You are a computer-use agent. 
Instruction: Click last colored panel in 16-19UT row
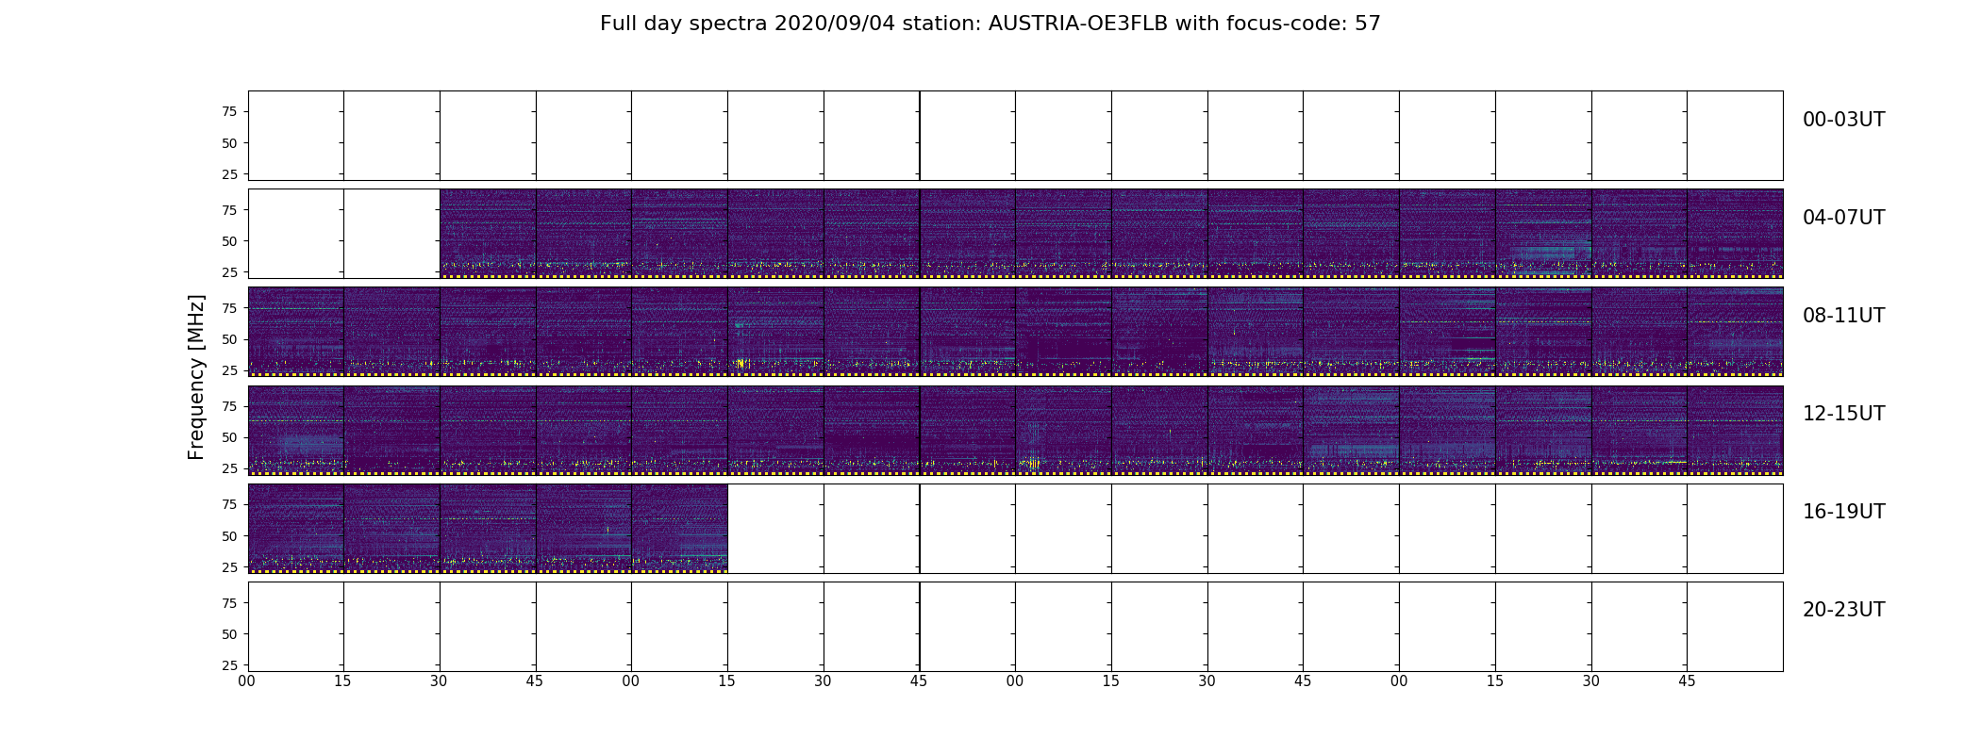[x=679, y=528]
